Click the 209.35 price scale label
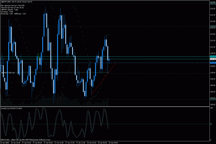The width and height of the screenshot is (216, 144). coord(213,105)
